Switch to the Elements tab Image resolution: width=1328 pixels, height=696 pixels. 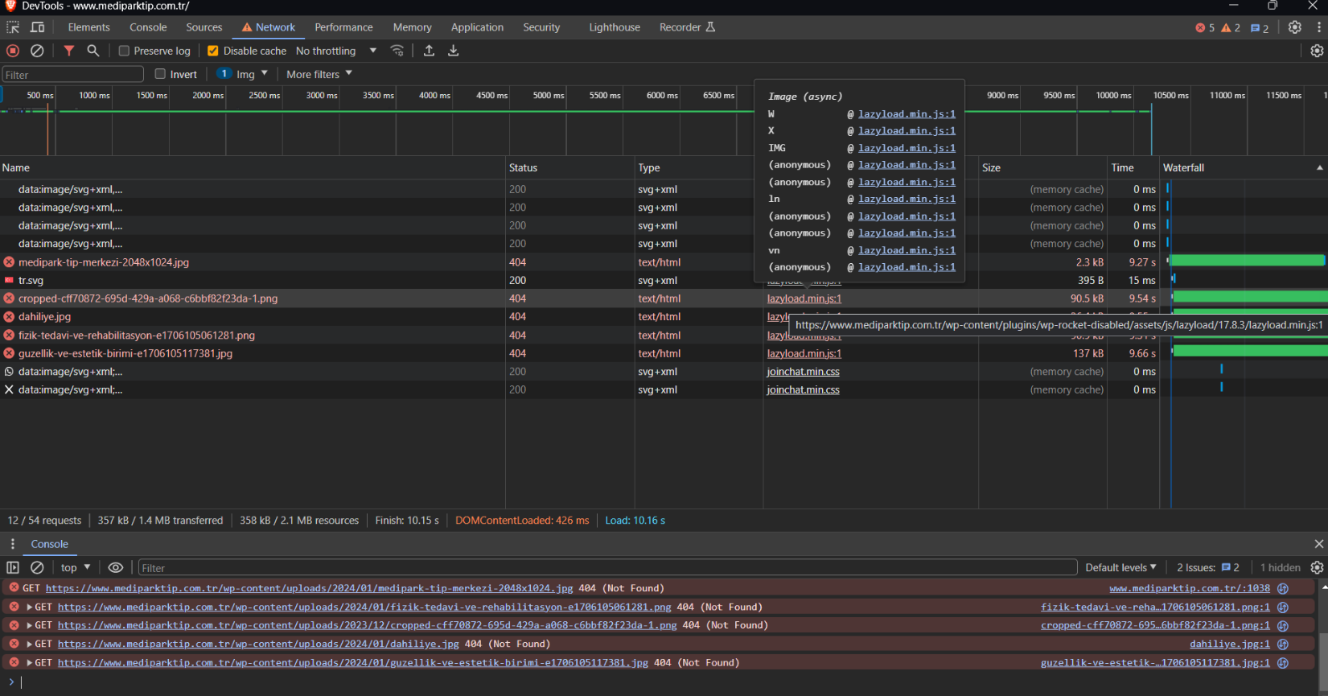coord(88,27)
